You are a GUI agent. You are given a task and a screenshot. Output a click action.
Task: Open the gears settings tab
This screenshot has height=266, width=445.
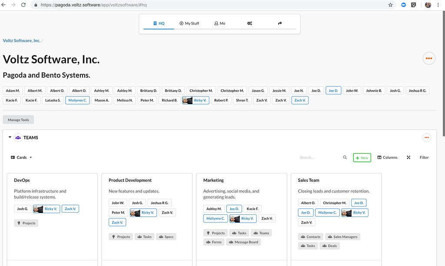[249, 23]
